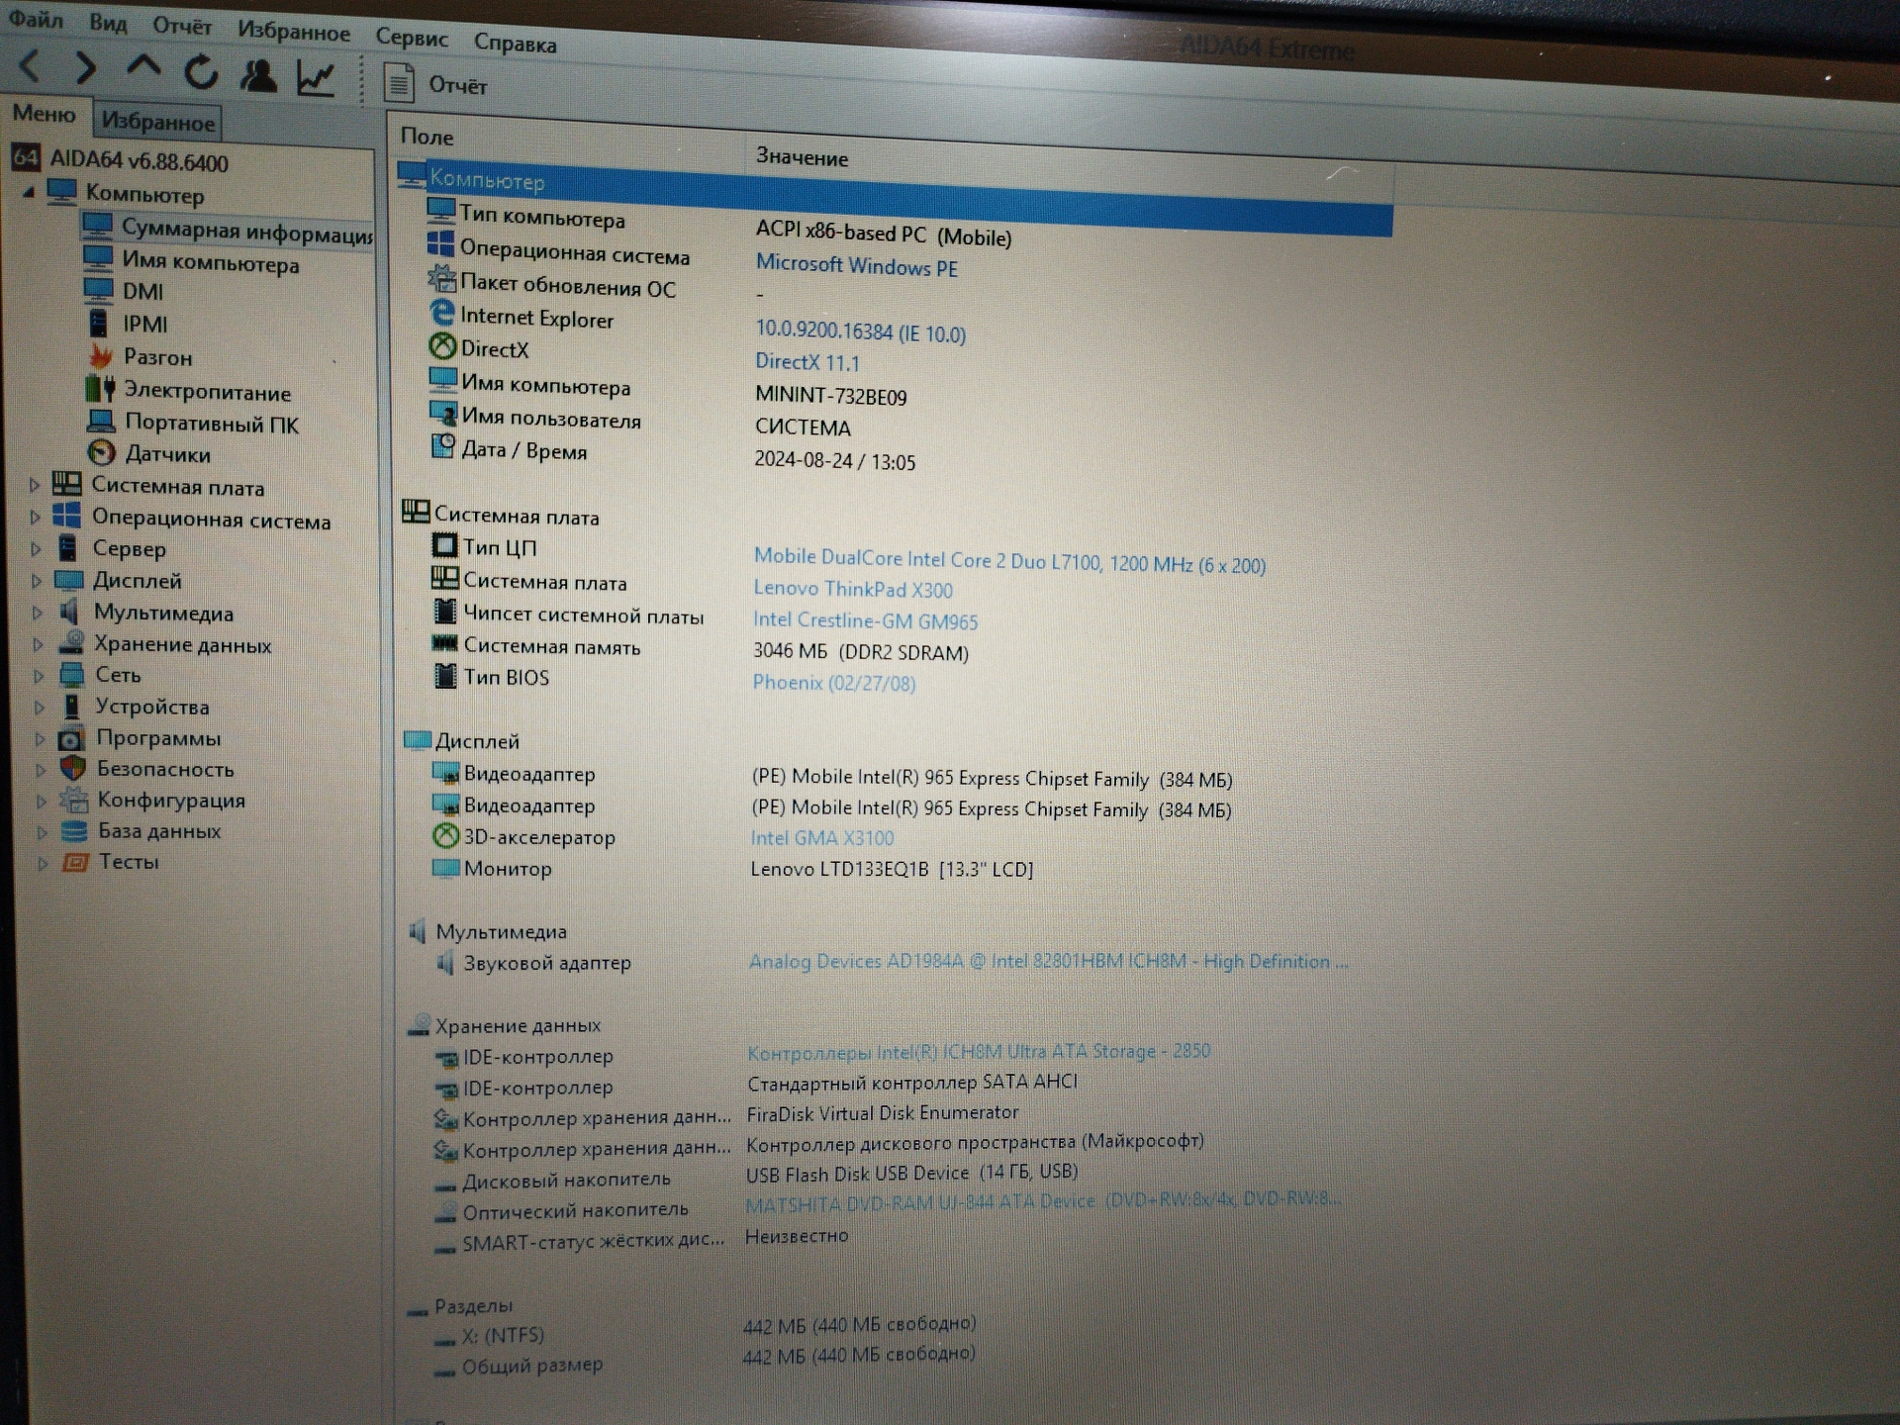Click the Тесты tree icon
The height and width of the screenshot is (1425, 1900).
point(75,862)
